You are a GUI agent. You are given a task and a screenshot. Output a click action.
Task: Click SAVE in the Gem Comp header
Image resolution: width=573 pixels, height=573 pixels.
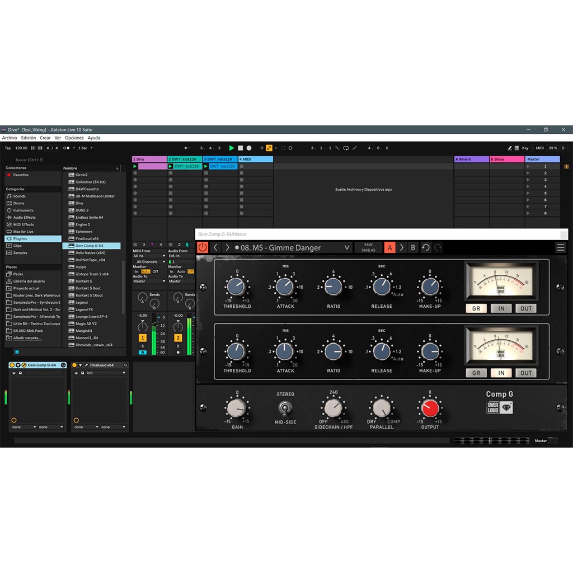368,245
